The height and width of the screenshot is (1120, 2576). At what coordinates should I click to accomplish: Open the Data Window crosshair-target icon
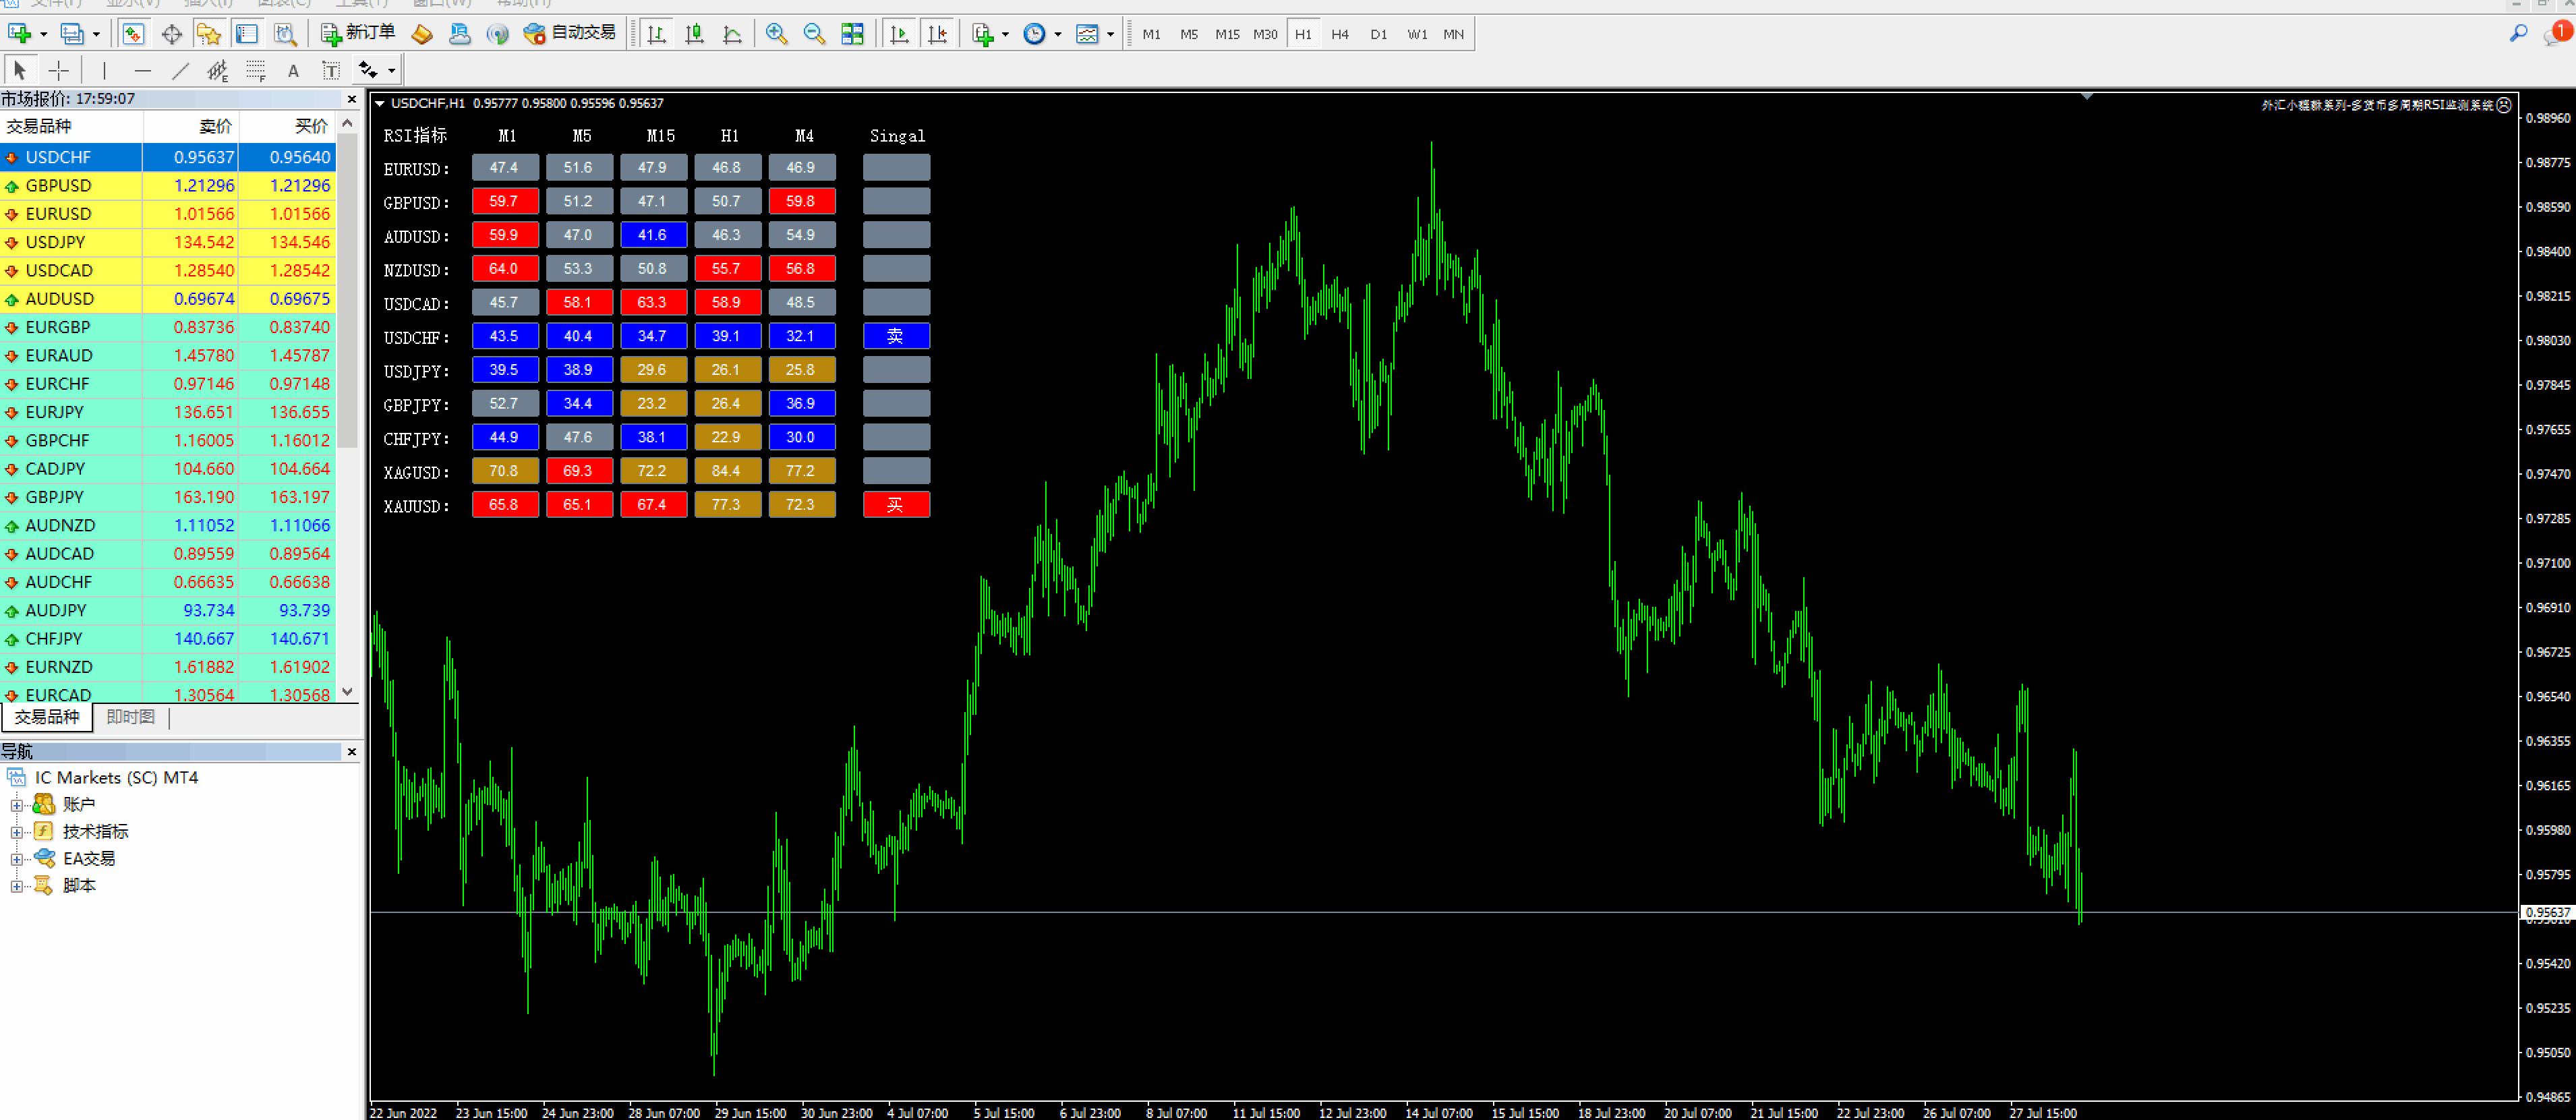pos(172,34)
